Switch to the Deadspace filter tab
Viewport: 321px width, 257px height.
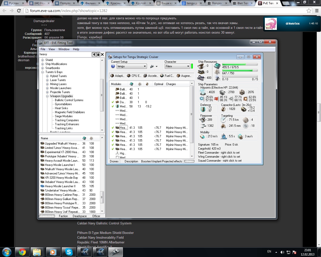click(79, 216)
